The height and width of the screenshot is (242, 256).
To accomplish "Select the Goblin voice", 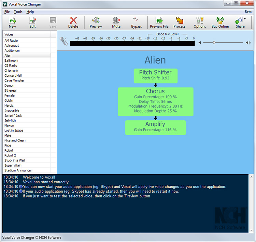I will [27, 101].
